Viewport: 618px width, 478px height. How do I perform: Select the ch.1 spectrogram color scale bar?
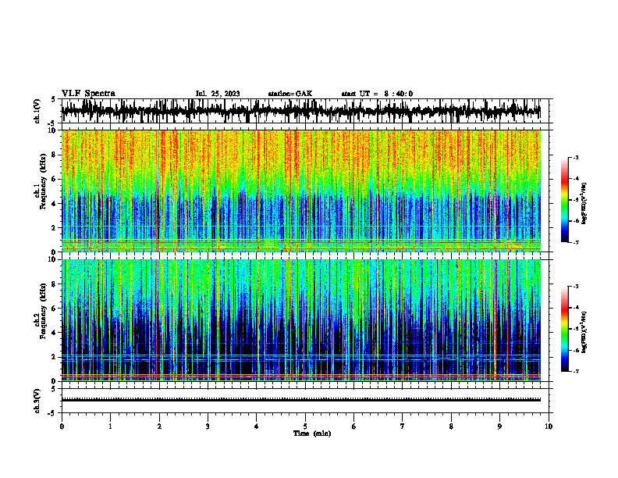point(565,200)
